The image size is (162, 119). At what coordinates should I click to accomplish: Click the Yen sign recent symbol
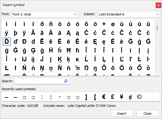(x=122, y=97)
